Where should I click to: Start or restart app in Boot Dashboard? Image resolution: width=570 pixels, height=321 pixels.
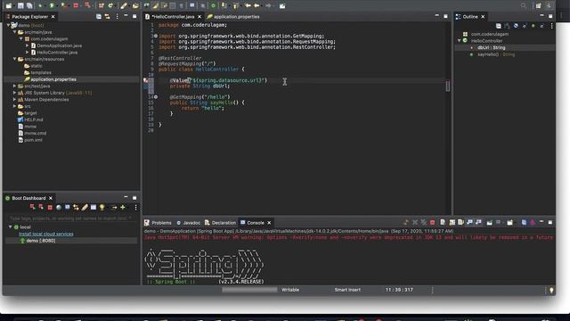pos(32,207)
